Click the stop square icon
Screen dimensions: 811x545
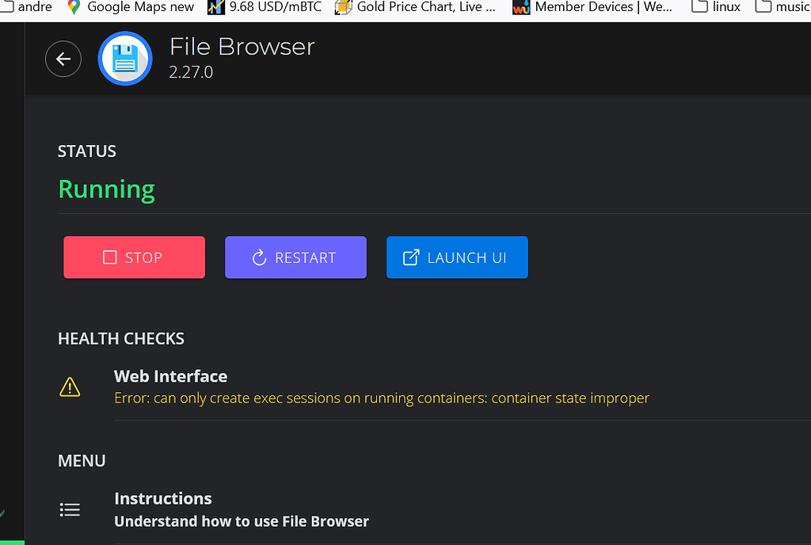(109, 257)
